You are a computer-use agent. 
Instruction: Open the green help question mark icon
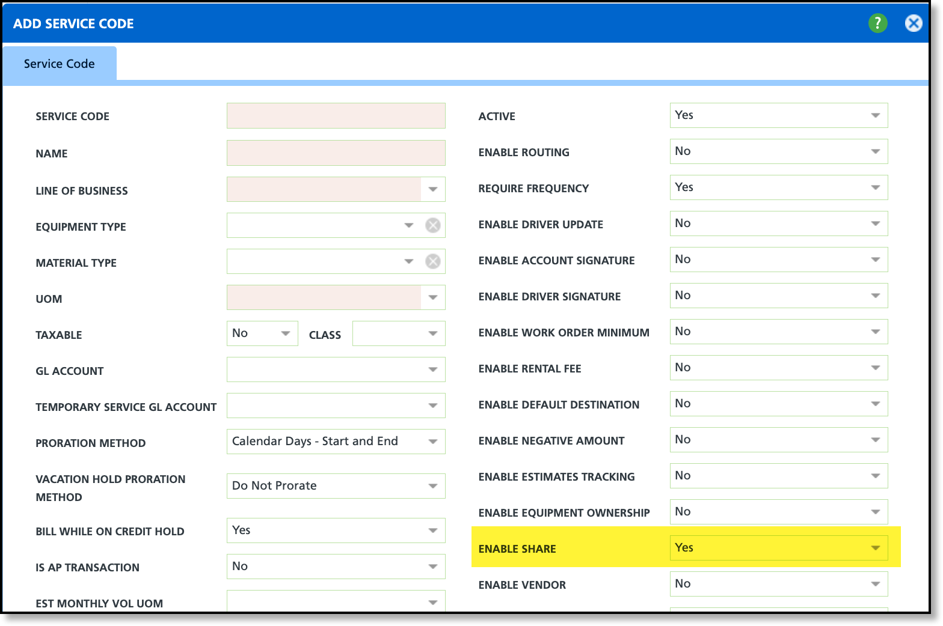pyautogui.click(x=877, y=23)
